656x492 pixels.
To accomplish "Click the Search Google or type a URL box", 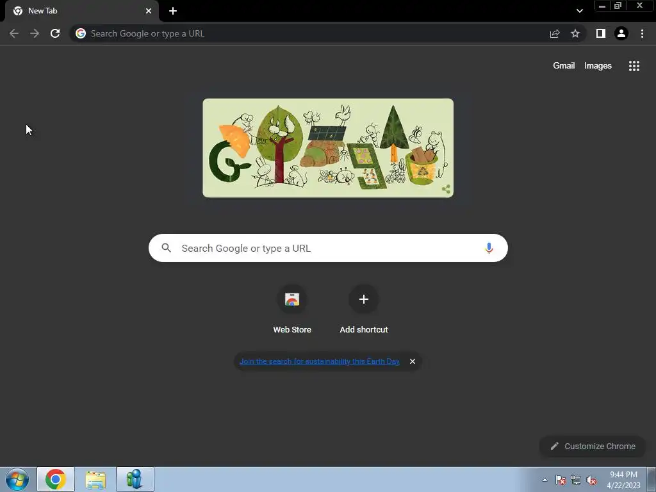I will click(x=328, y=248).
